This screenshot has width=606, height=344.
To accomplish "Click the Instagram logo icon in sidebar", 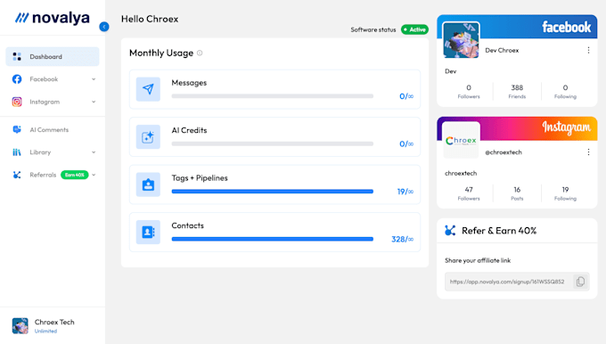I will click(17, 102).
